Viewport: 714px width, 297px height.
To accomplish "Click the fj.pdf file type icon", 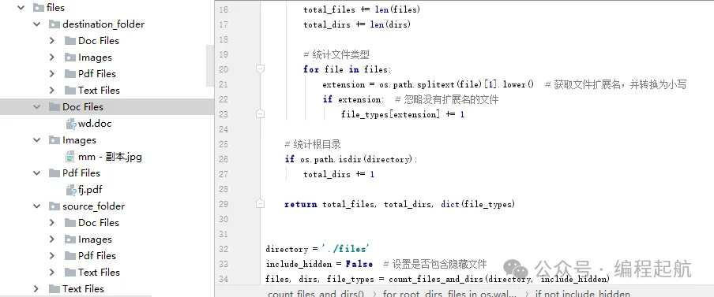I will (70, 190).
